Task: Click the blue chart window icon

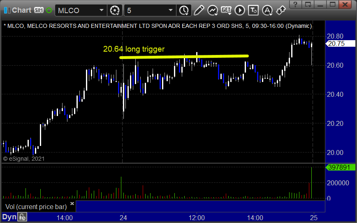Action: [x=7, y=10]
